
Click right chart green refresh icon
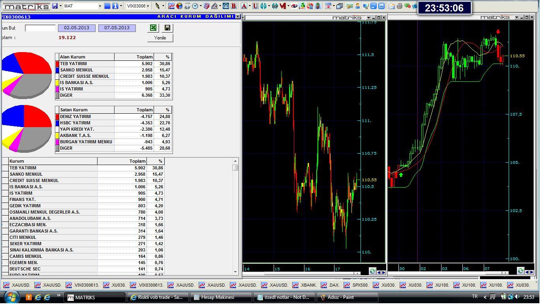pyautogui.click(x=520, y=271)
